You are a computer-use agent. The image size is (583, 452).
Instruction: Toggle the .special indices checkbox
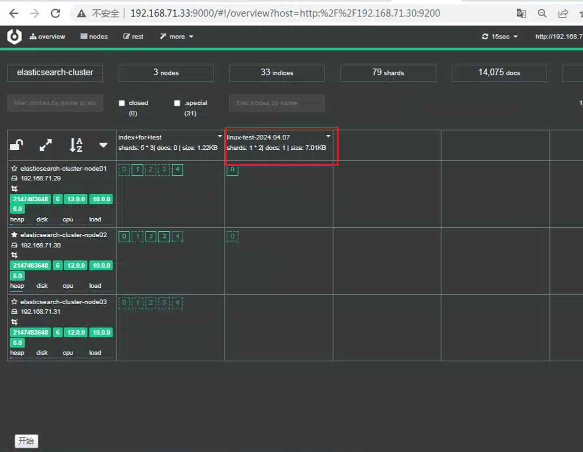177,103
